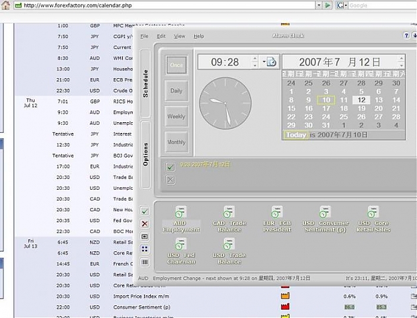This screenshot has width=417, height=318.
Task: Pick day 19 in the calendar
Action: (x=362, y=108)
